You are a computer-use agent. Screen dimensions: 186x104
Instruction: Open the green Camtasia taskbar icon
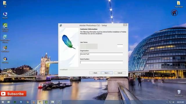46,102
